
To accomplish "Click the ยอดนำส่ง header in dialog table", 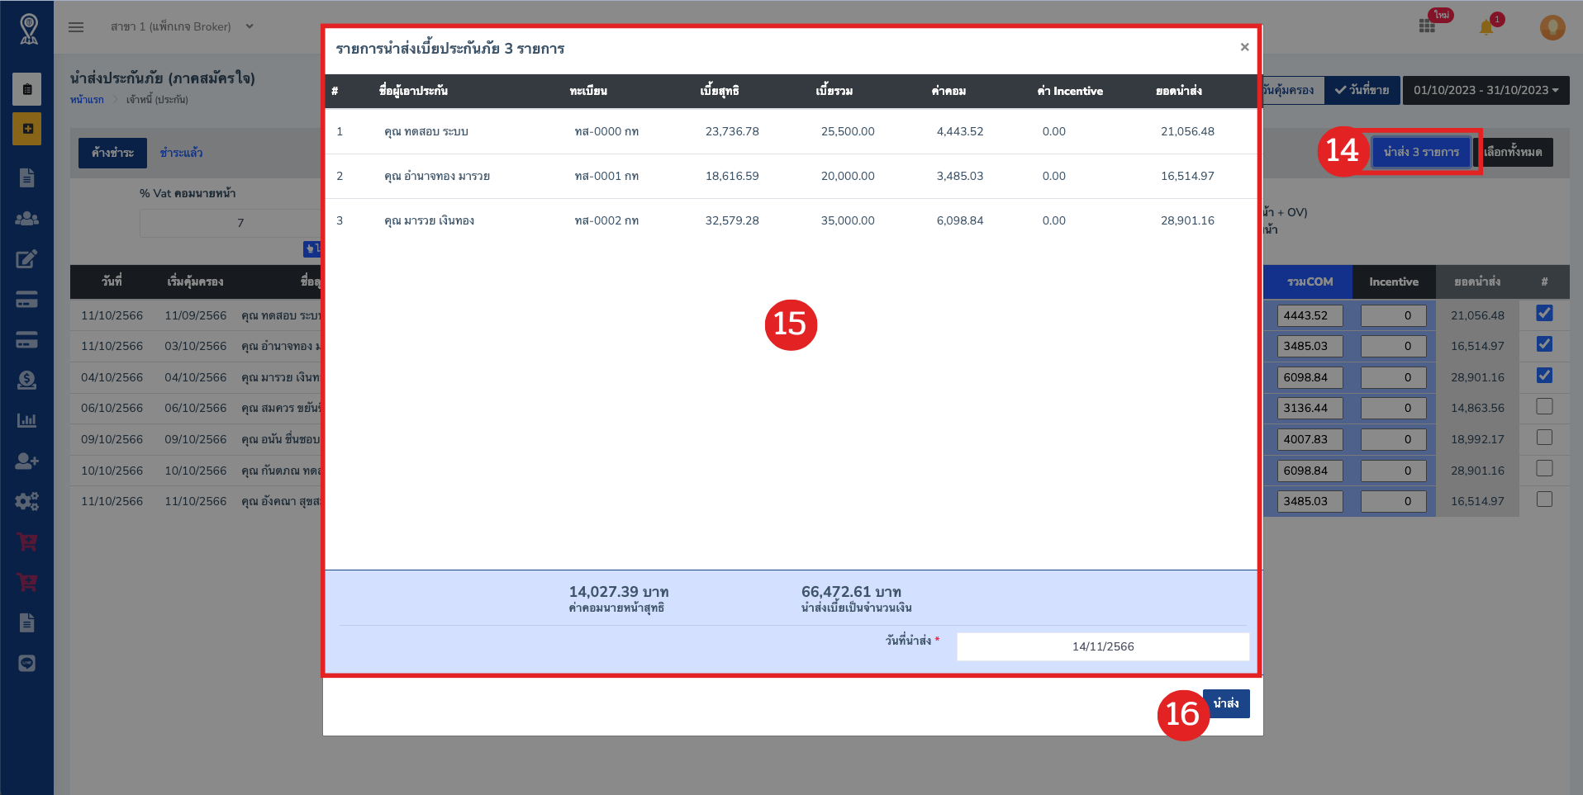I will point(1179,91).
